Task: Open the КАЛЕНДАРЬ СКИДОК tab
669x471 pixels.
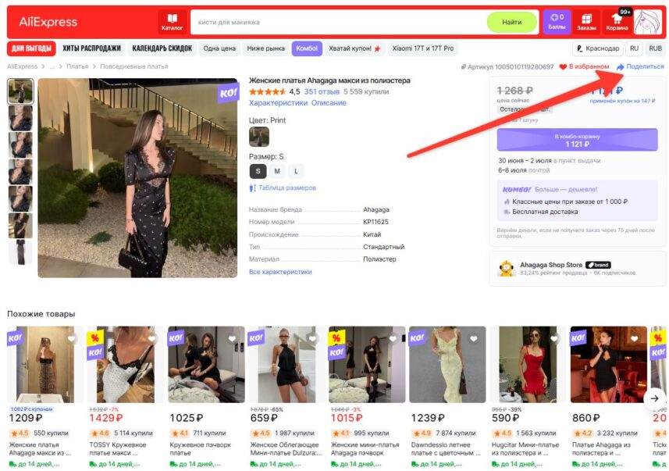Action: pos(162,48)
